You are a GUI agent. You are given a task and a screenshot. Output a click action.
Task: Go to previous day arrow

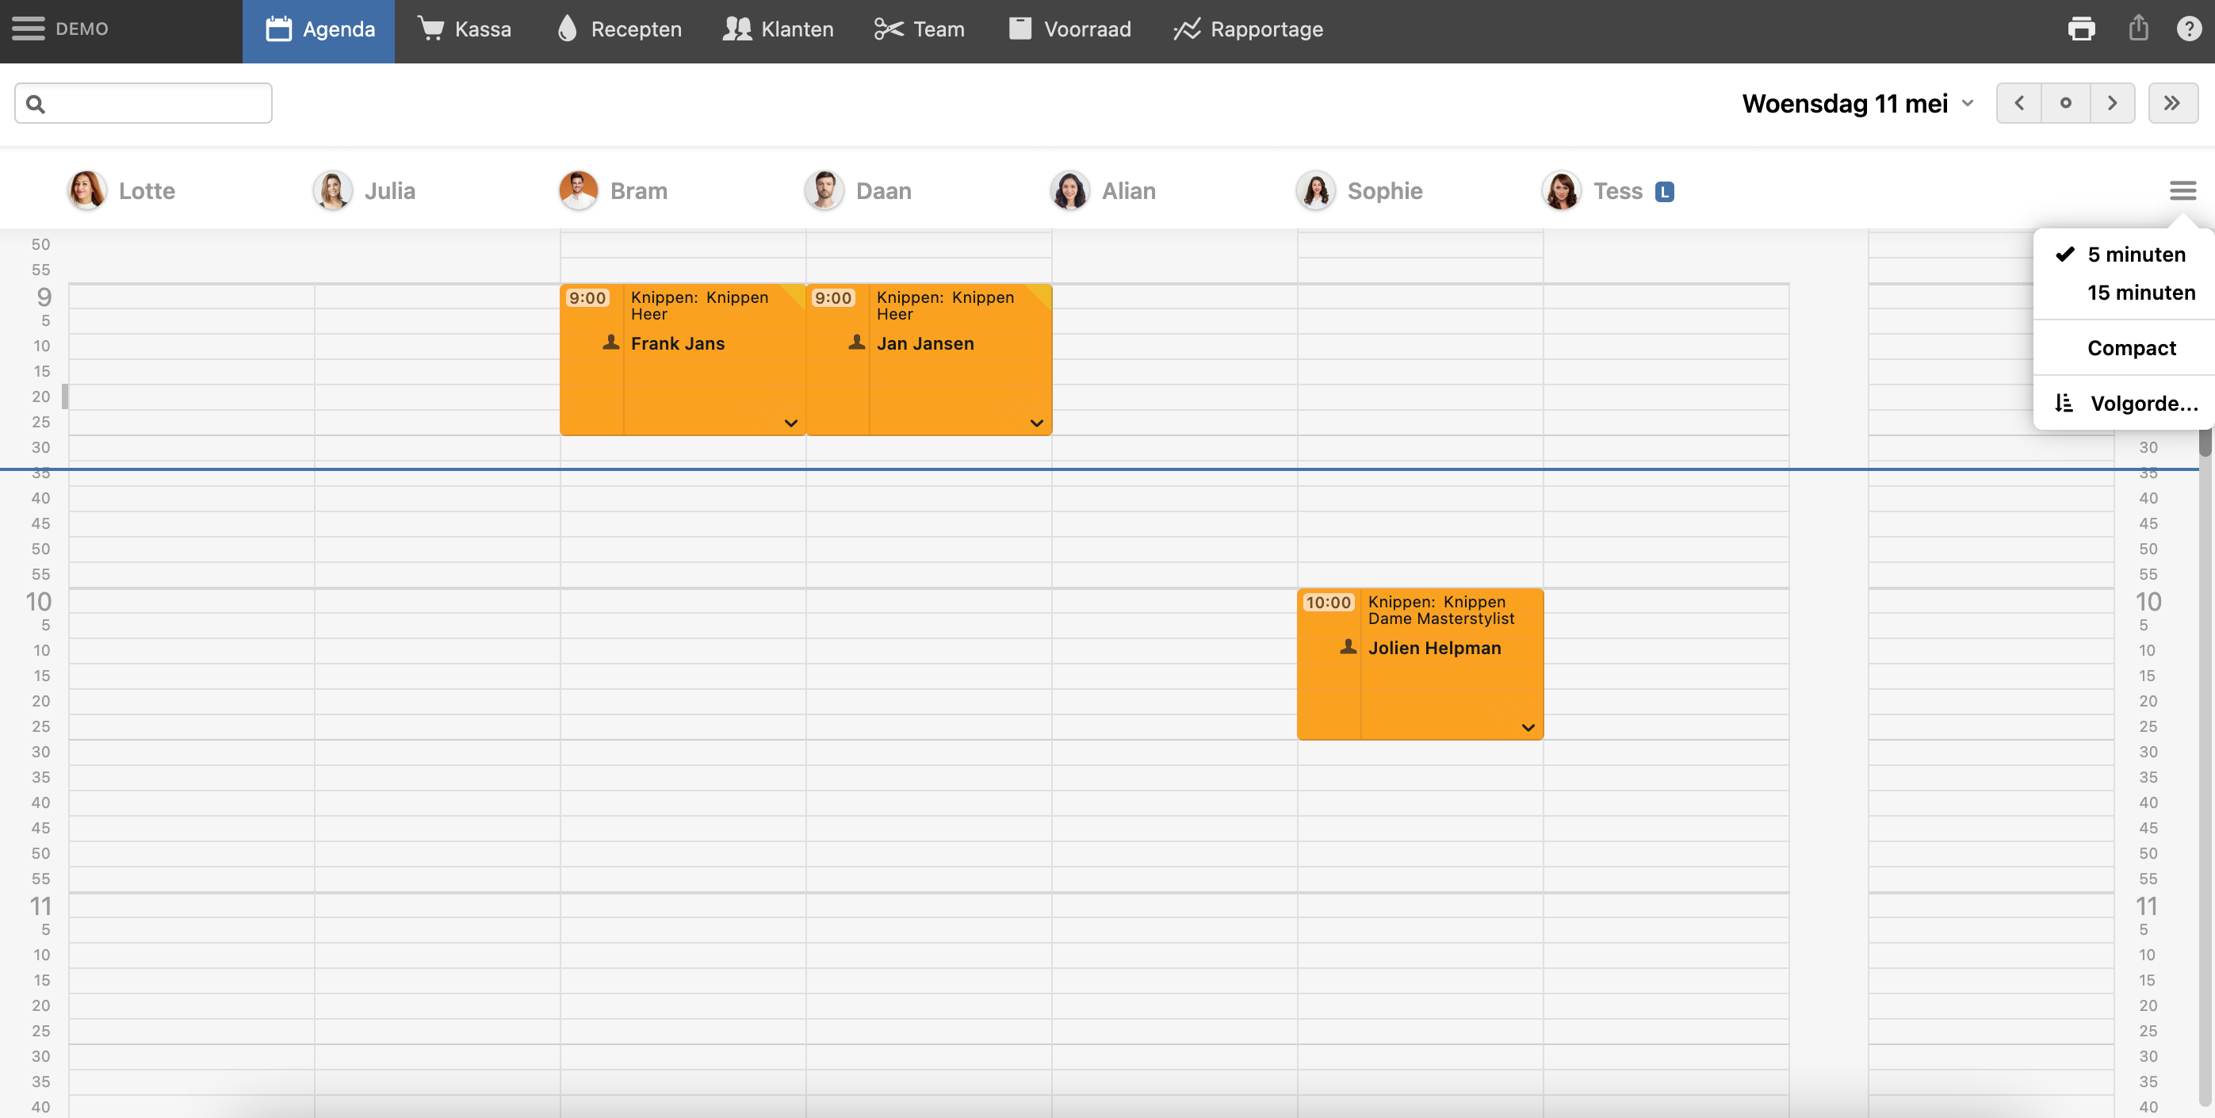[x=2019, y=103]
